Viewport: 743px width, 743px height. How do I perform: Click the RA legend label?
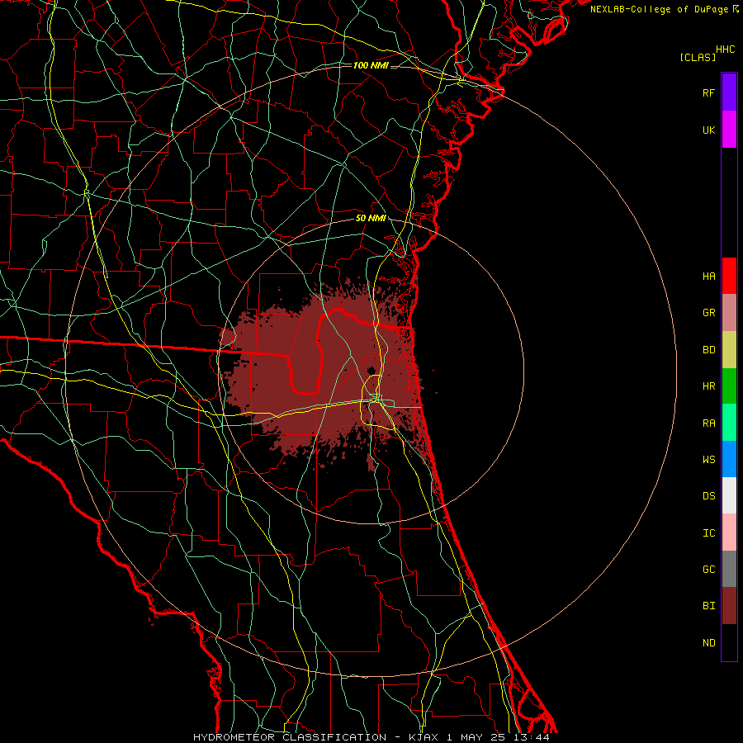[708, 424]
